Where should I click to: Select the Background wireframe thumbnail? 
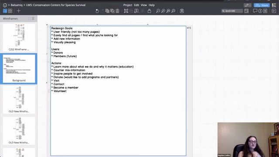click(x=19, y=68)
